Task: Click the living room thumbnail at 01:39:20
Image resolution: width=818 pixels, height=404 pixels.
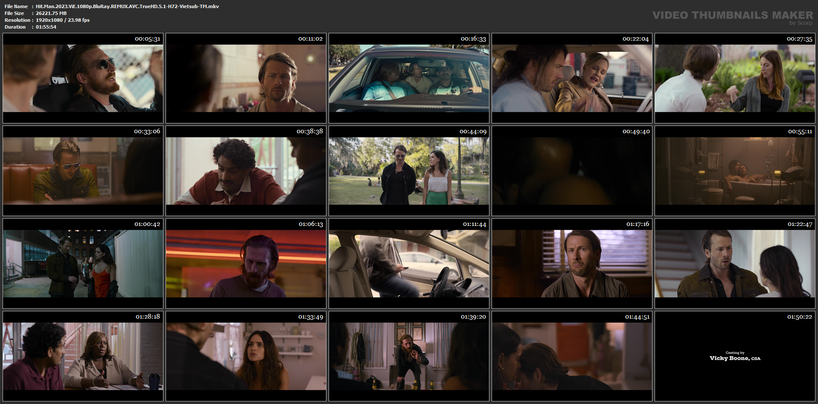Action: tap(409, 356)
